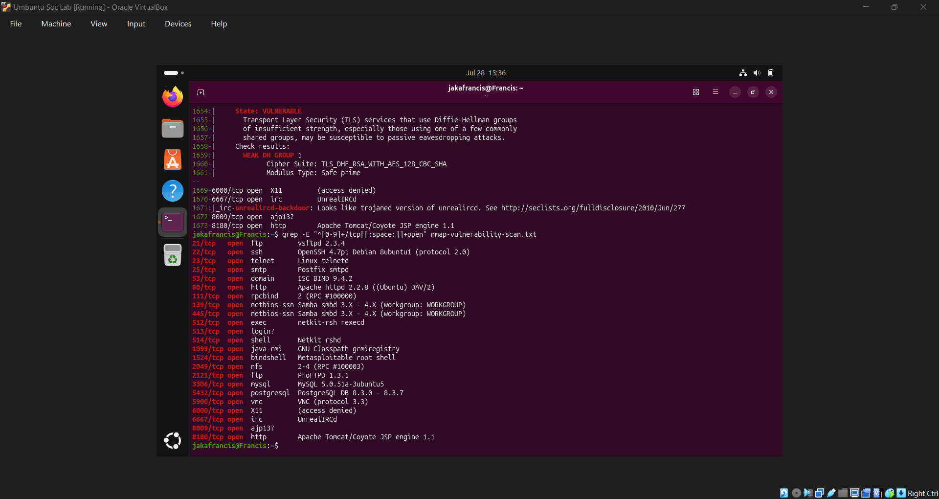
Task: Maximize the terminal window
Action: coord(753,92)
